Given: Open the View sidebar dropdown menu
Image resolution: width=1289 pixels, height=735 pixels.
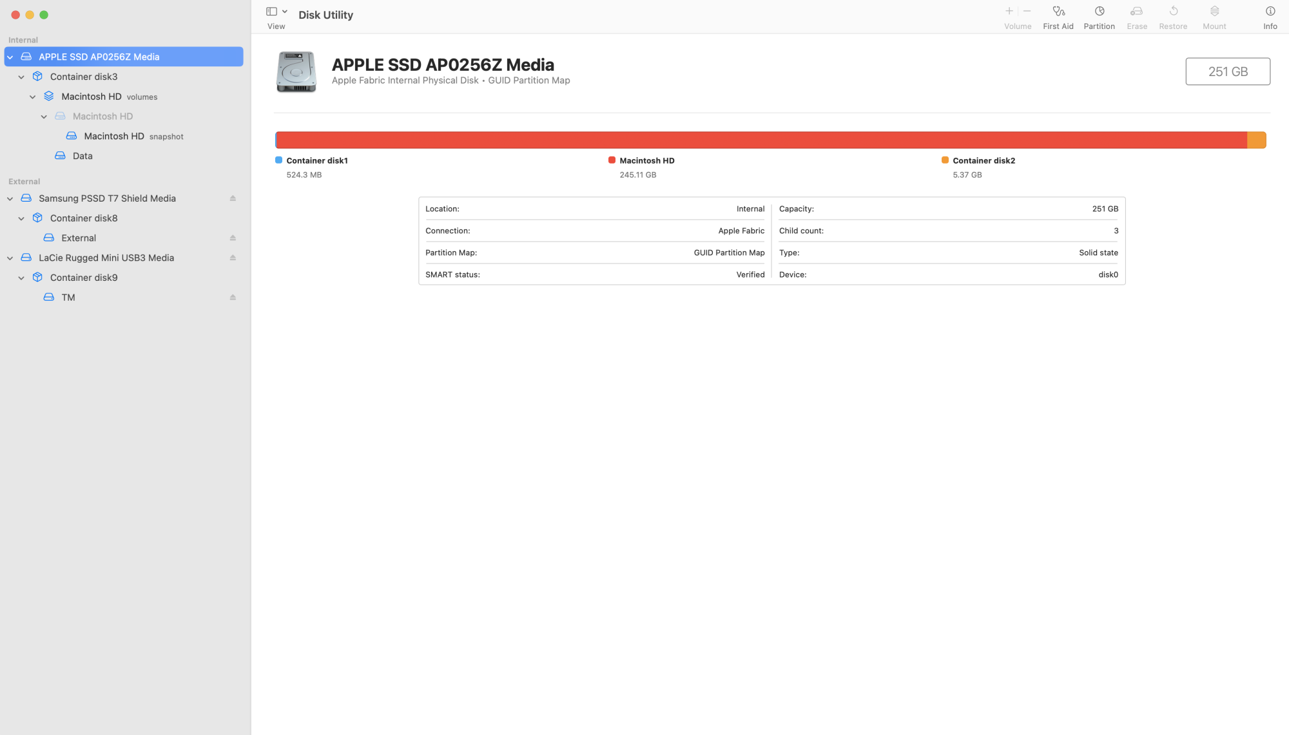Looking at the screenshot, I should click(284, 12).
